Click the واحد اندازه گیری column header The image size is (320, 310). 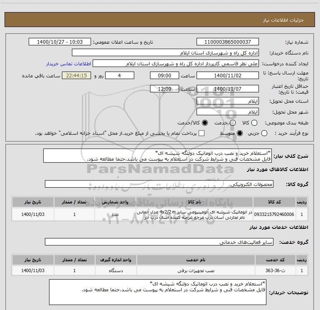click(116, 260)
